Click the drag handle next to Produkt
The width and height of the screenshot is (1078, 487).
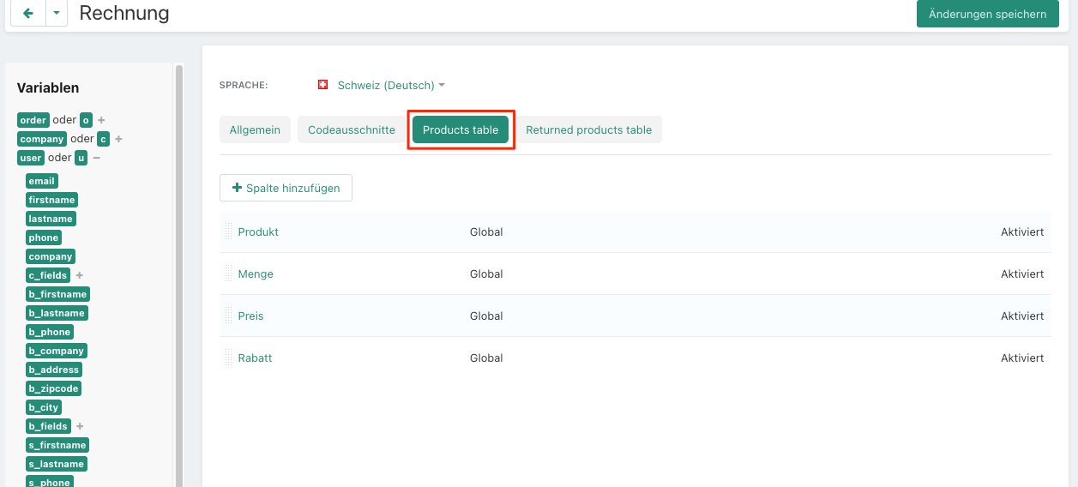coord(229,231)
